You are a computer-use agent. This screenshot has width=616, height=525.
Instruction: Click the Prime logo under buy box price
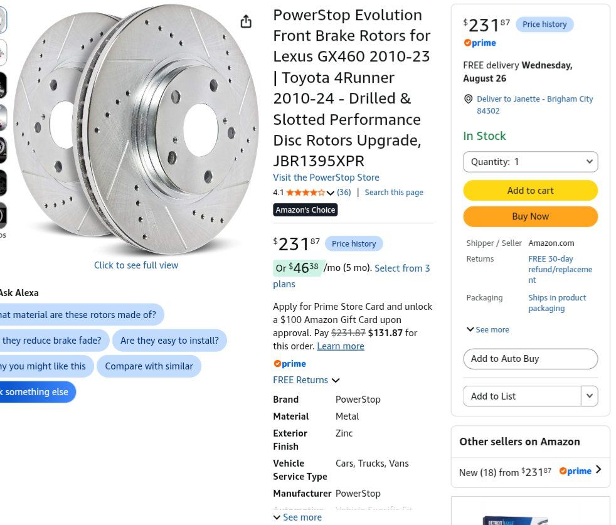click(x=480, y=43)
